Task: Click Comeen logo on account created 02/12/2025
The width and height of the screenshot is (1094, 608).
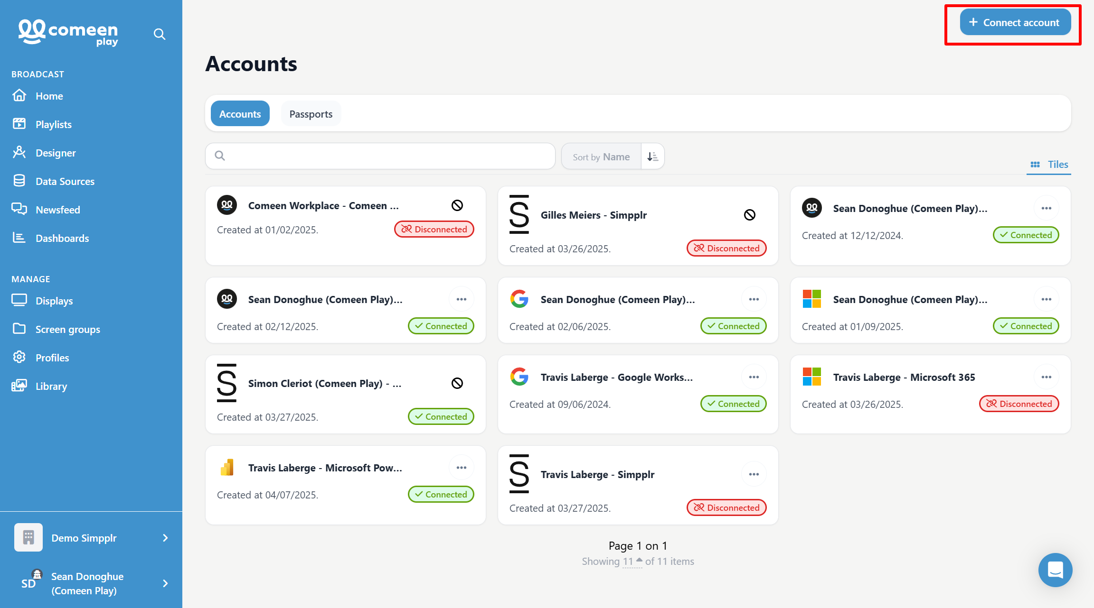Action: (227, 299)
